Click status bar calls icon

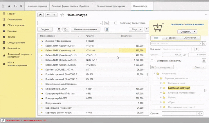pyautogui.click(x=3, y=120)
